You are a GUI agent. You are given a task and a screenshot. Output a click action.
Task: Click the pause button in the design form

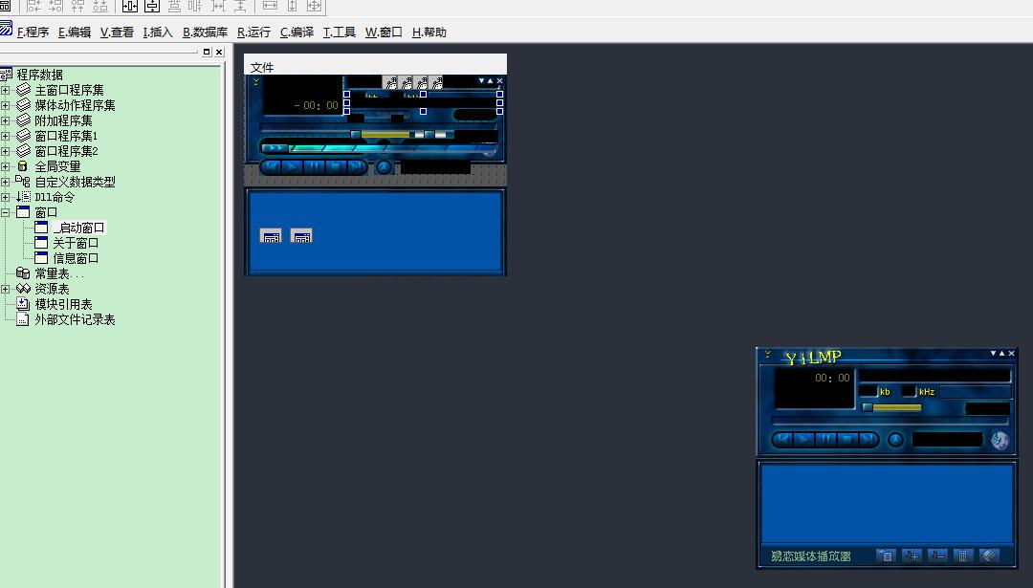click(x=314, y=167)
